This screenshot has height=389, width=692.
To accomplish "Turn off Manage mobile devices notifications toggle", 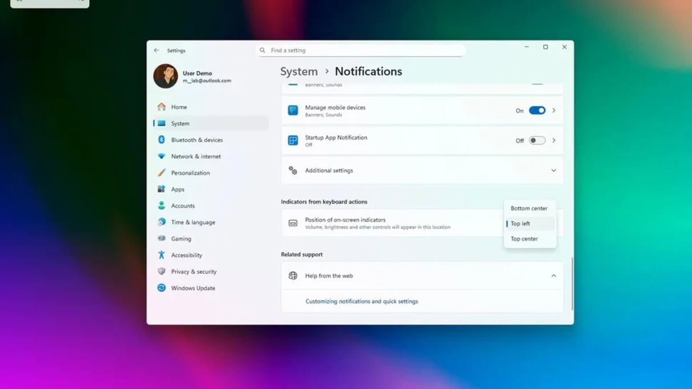I will tap(537, 111).
